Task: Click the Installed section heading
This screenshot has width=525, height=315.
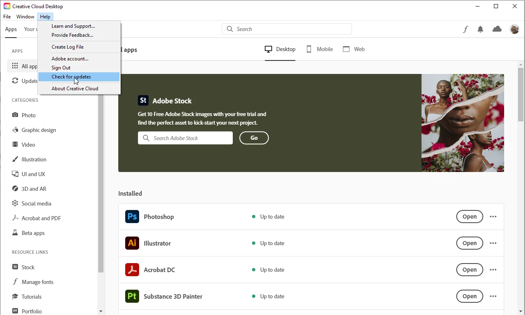Action: [130, 194]
